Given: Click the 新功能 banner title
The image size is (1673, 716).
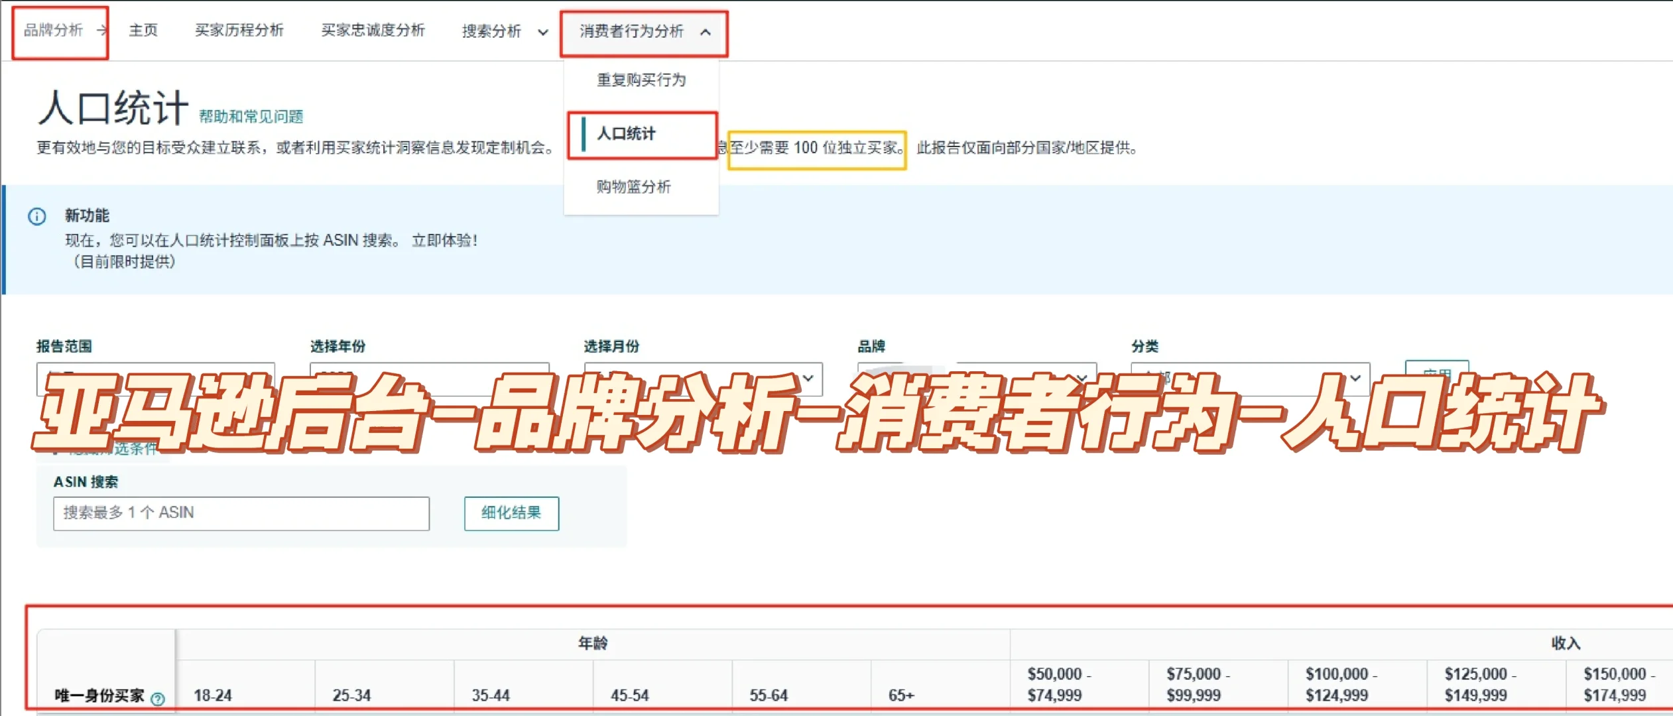Looking at the screenshot, I should pos(87,215).
